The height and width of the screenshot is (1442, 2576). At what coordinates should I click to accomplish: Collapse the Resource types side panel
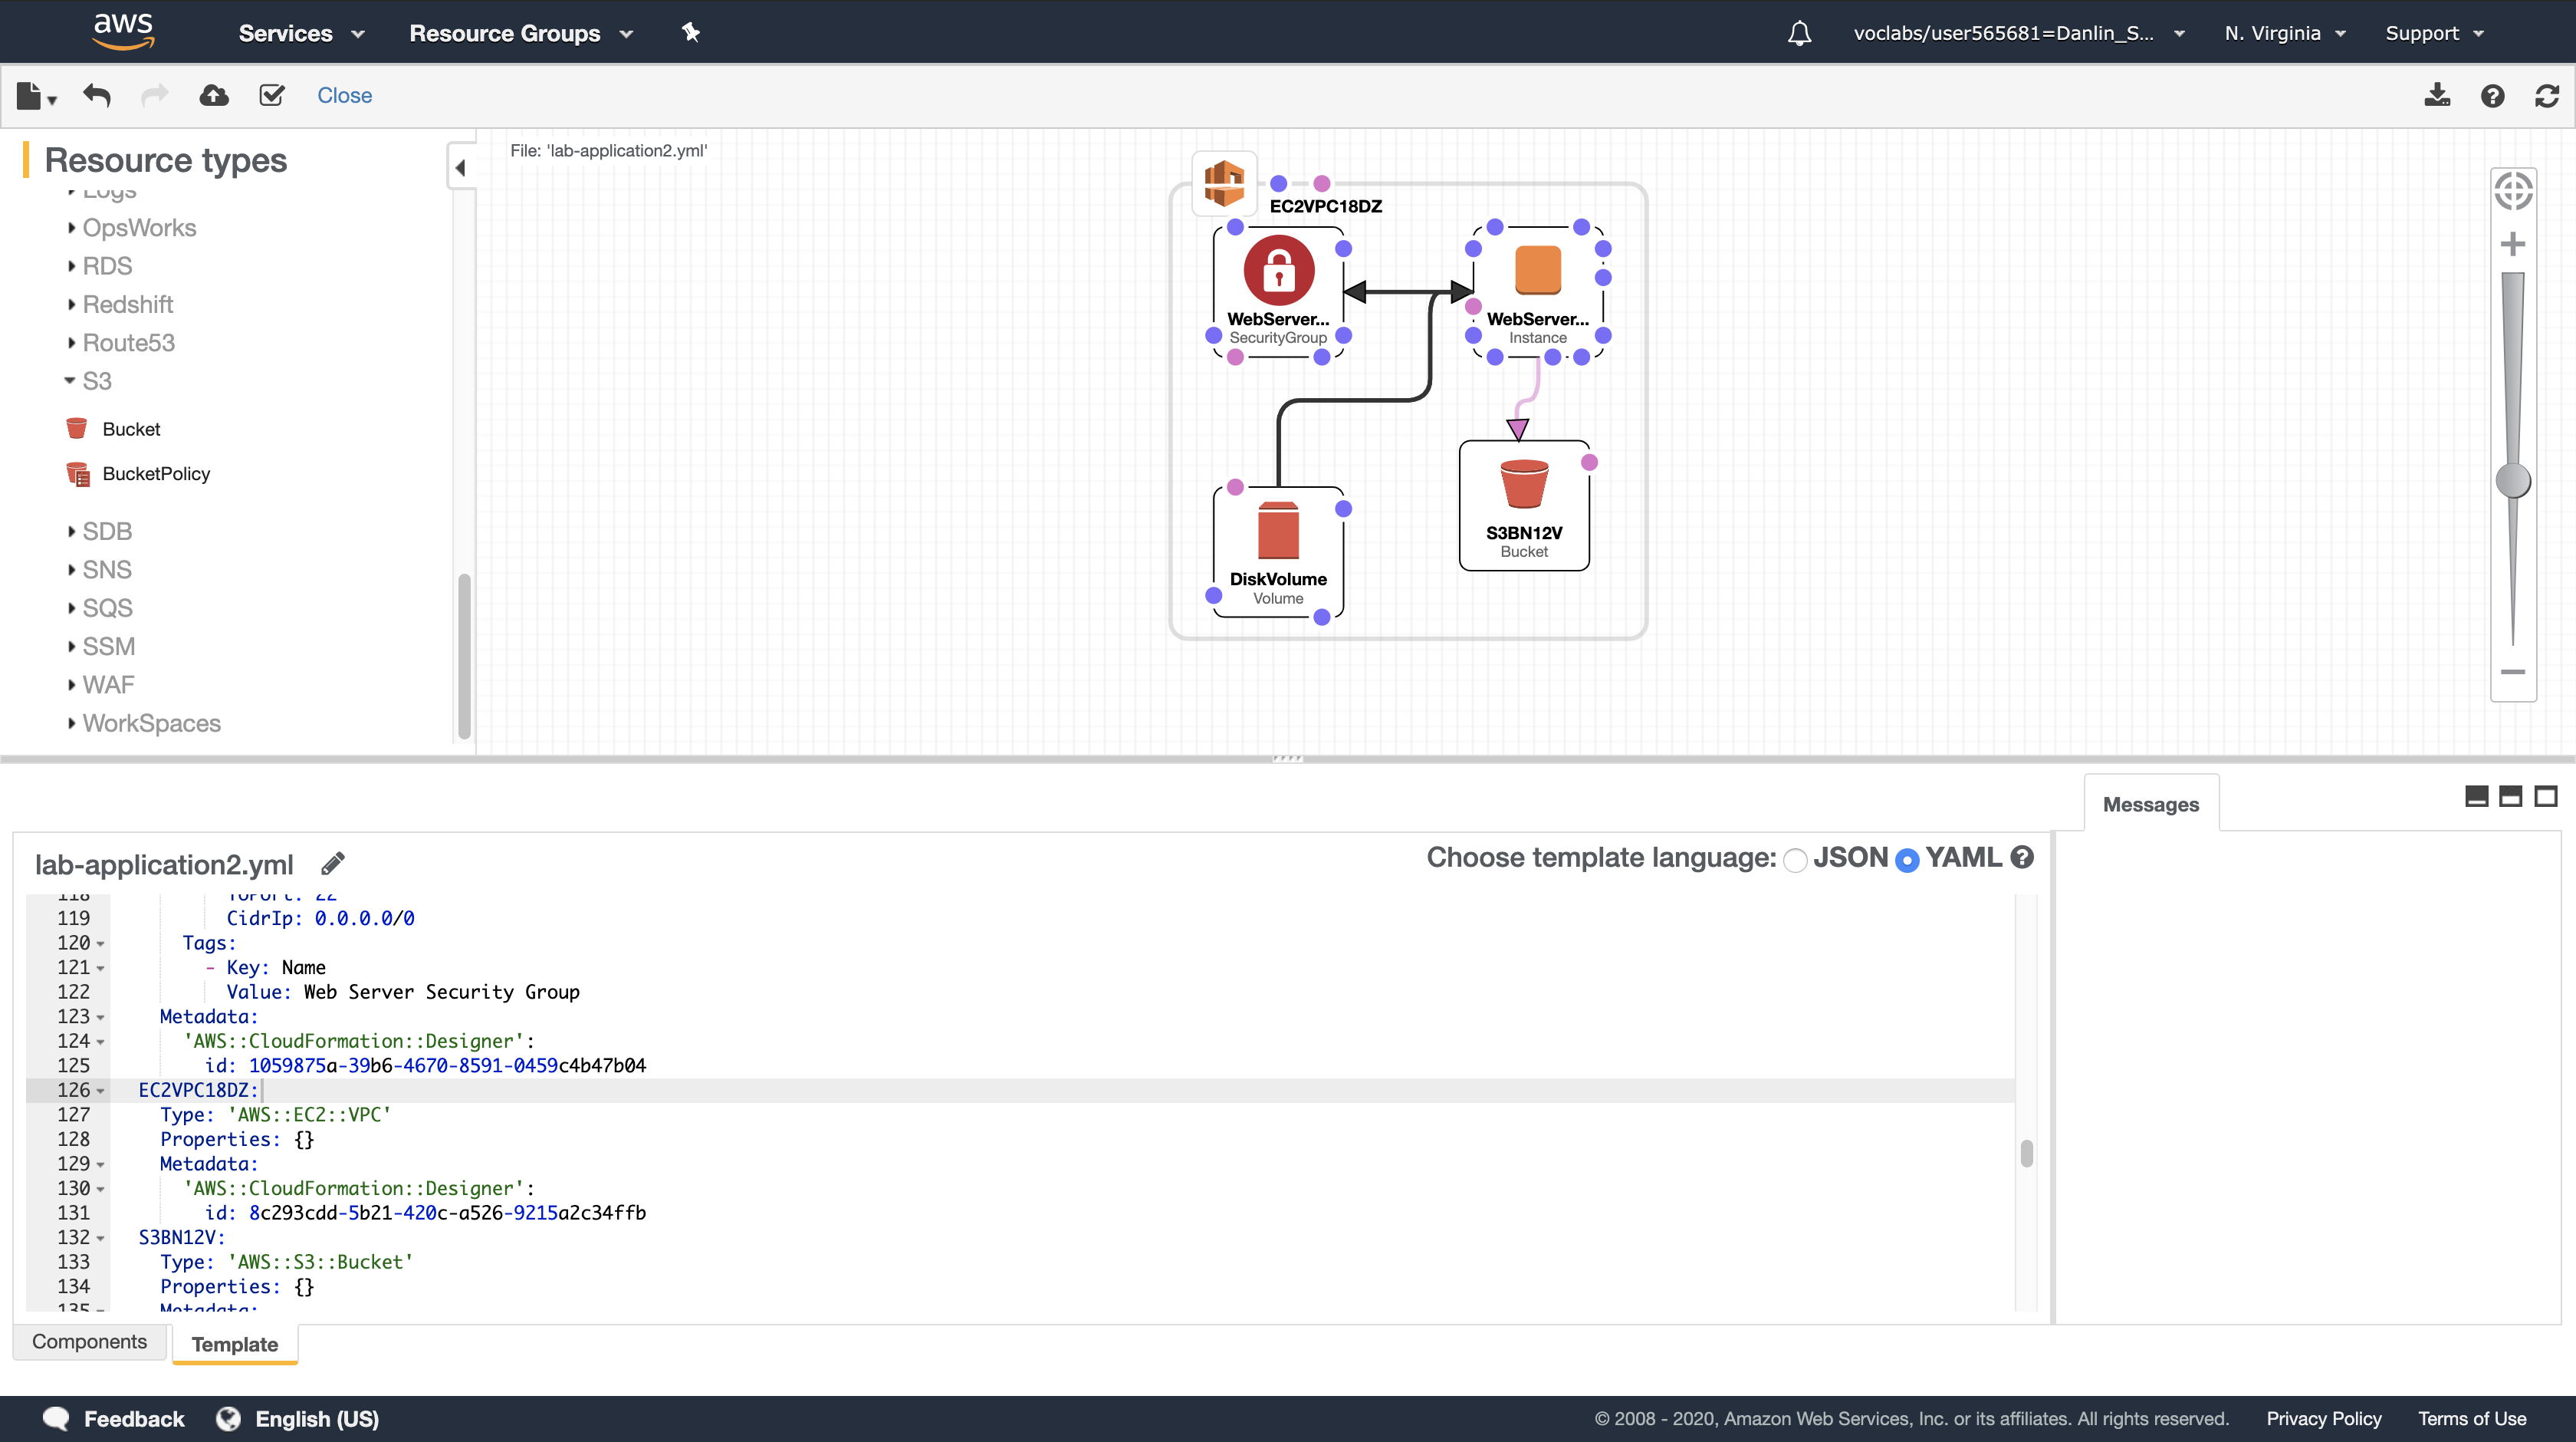coord(460,167)
